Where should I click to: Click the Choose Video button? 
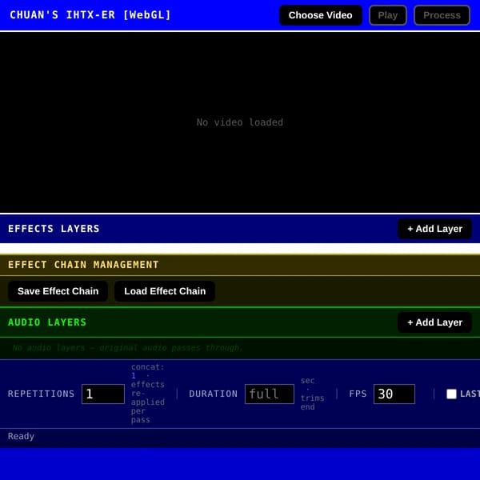pyautogui.click(x=321, y=15)
